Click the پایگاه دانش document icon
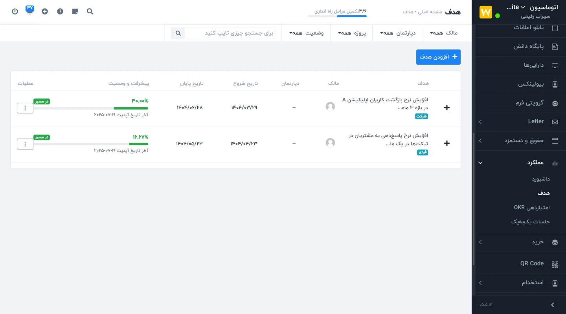Image resolution: width=566 pixels, height=314 pixels. click(x=555, y=47)
